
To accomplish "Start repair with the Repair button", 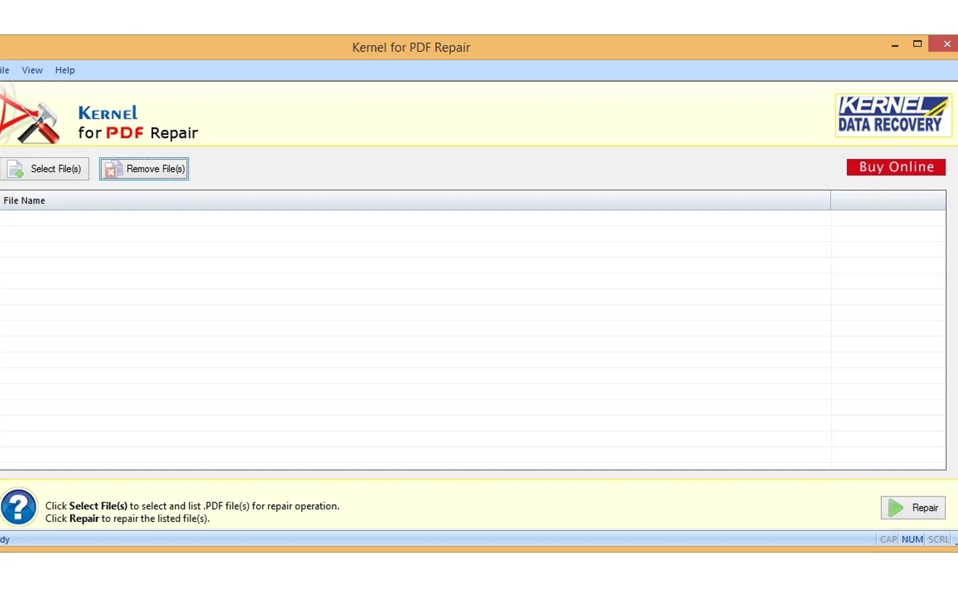I will coord(913,508).
